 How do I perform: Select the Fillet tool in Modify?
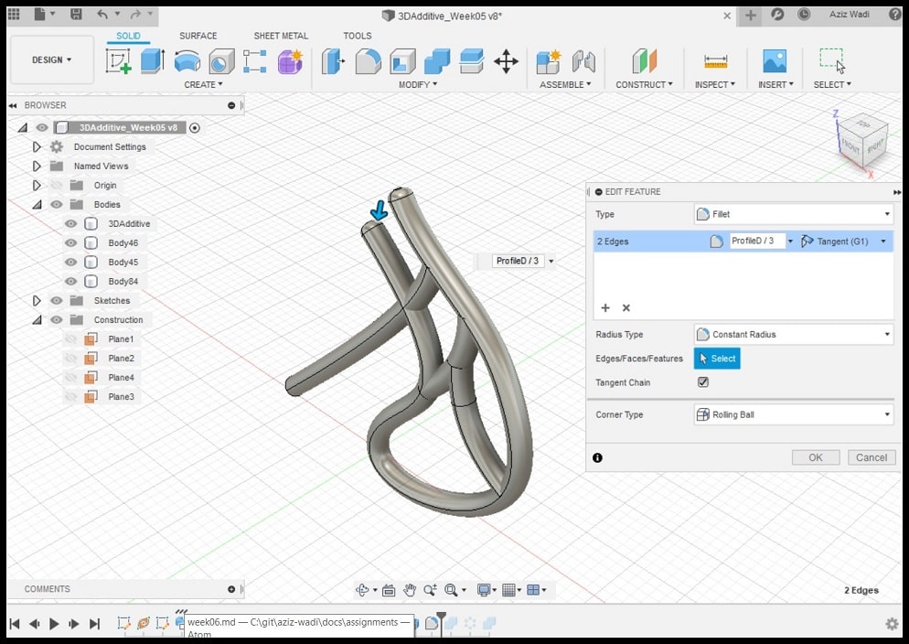pyautogui.click(x=368, y=61)
